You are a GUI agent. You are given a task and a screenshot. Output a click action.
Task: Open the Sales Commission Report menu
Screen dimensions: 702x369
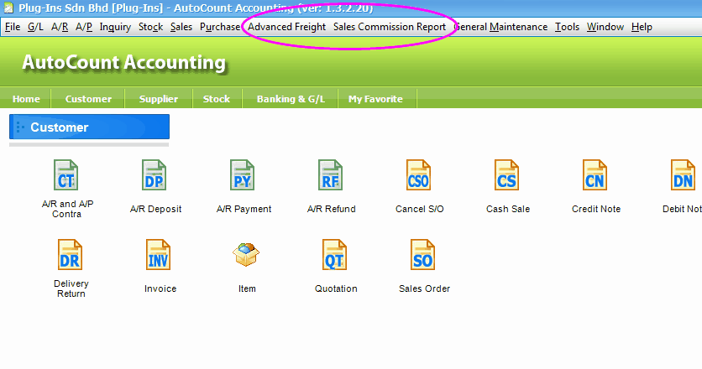pos(390,27)
